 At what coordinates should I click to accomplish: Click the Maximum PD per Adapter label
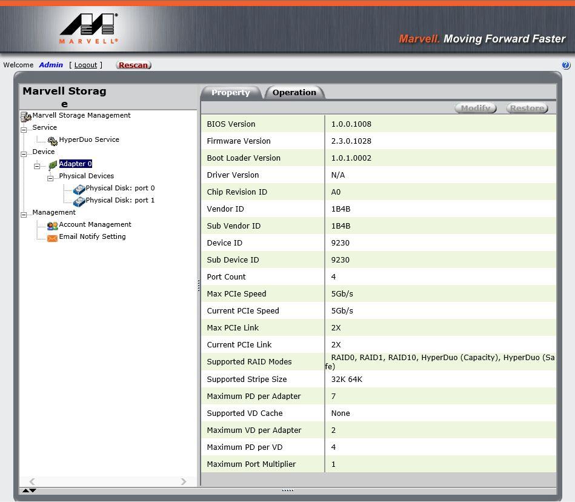(254, 397)
